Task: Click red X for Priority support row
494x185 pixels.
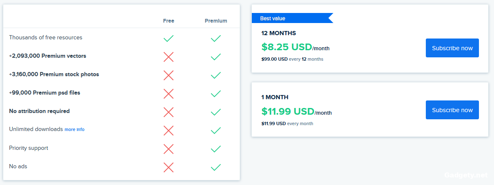Action: (169, 149)
